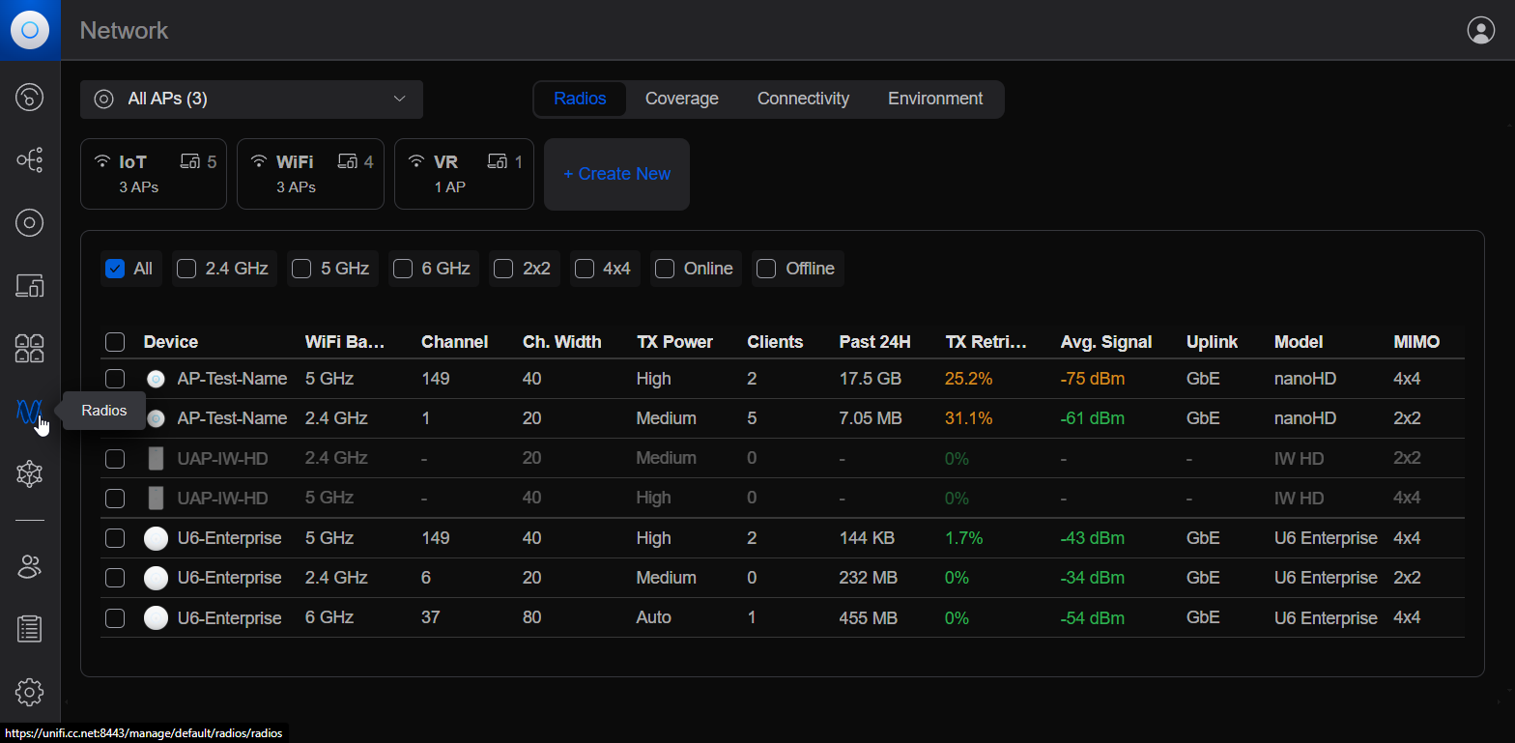This screenshot has width=1515, height=743.
Task: Tick the Online filter checkbox
Action: tap(665, 269)
